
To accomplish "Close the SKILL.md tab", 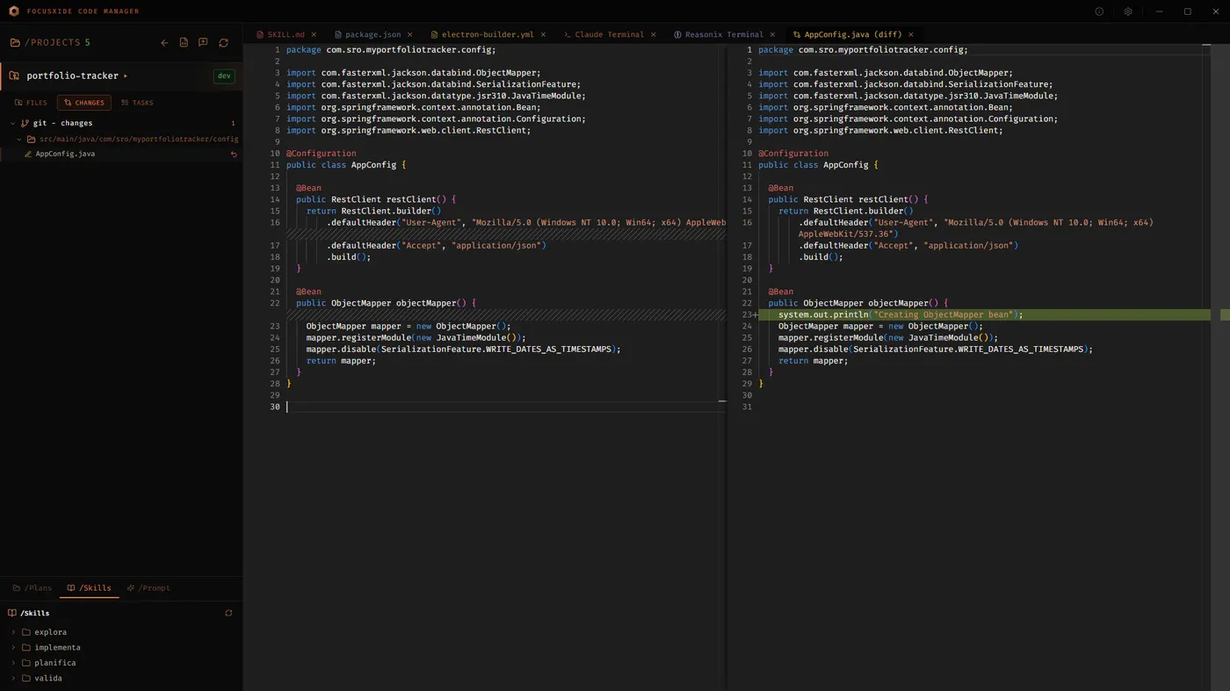I will click(314, 34).
